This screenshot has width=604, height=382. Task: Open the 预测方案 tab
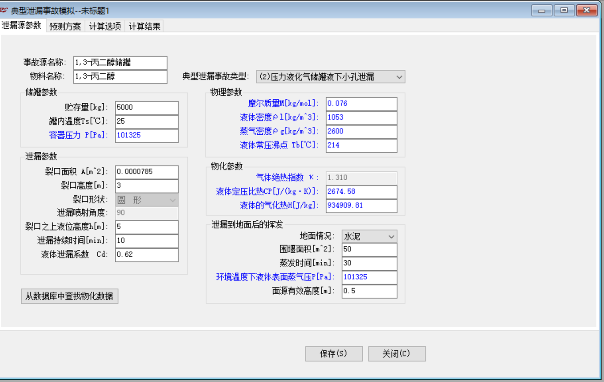tap(65, 26)
